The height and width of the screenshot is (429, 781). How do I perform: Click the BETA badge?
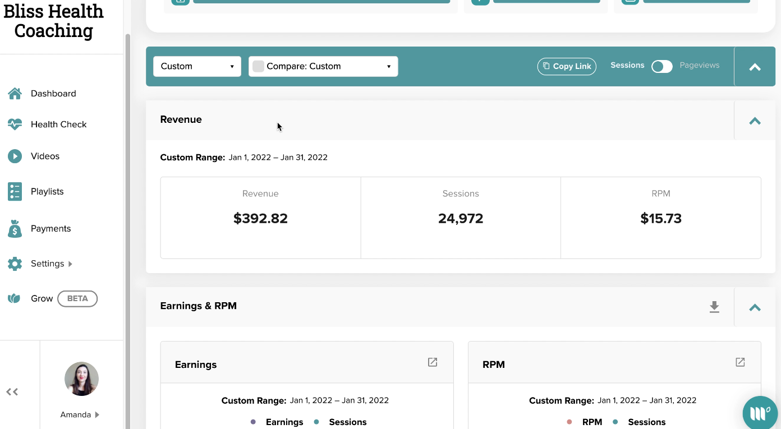click(x=77, y=298)
